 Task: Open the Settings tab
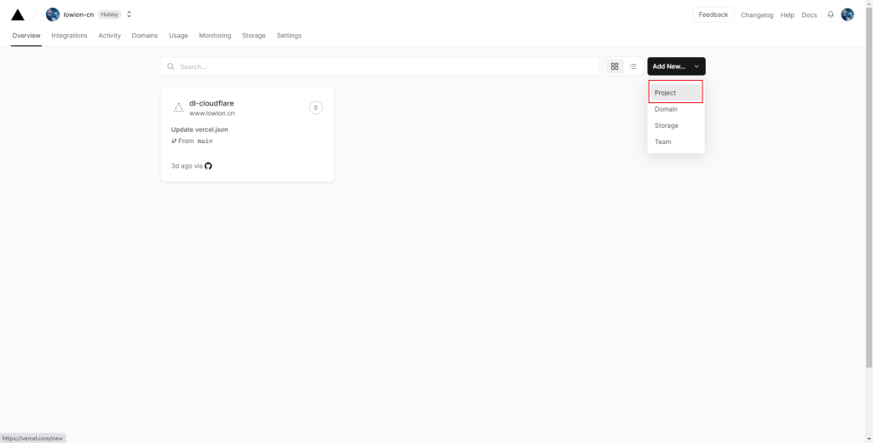pos(289,36)
